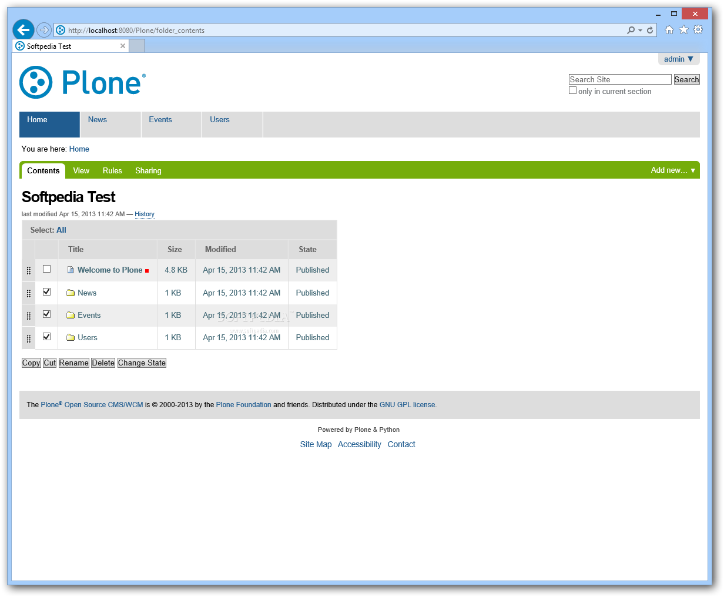Open the Accessibility footer link
Screen dimensions: 724x597
tap(360, 444)
